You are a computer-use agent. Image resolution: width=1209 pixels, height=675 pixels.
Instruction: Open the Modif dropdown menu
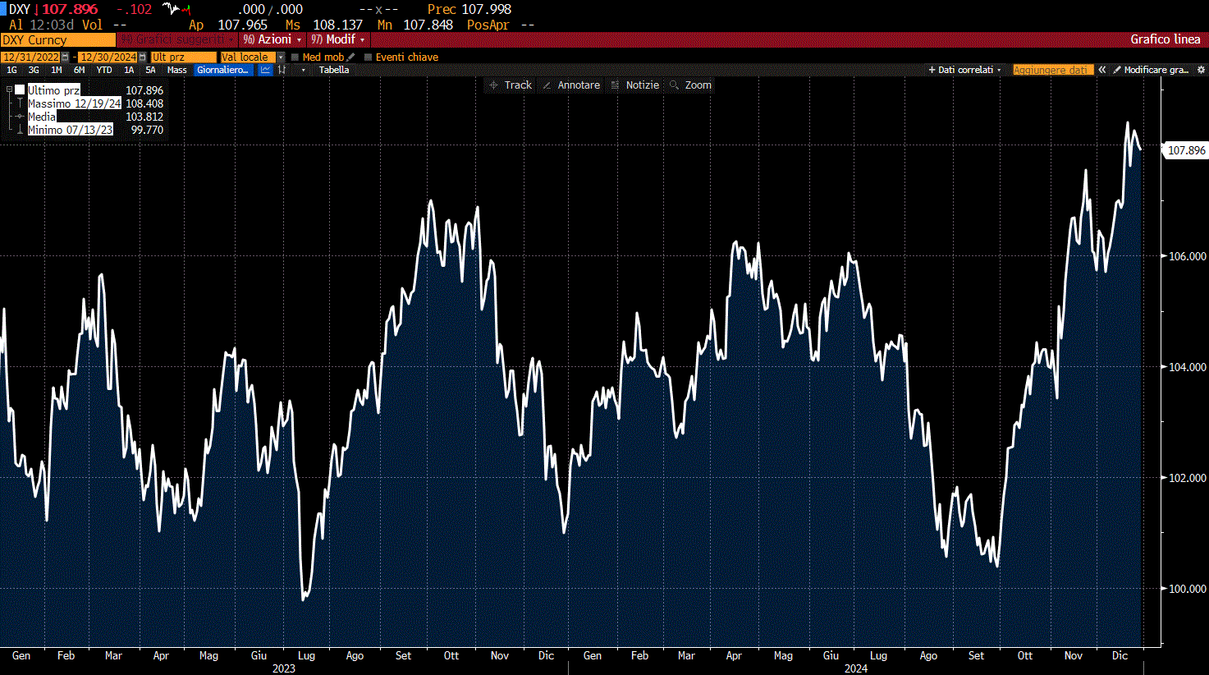click(x=338, y=39)
